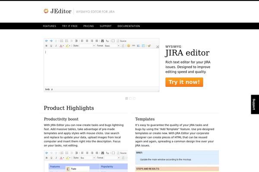Toggle Bold in the main editor toolbar
The height and width of the screenshot is (172, 259).
(x=47, y=46)
